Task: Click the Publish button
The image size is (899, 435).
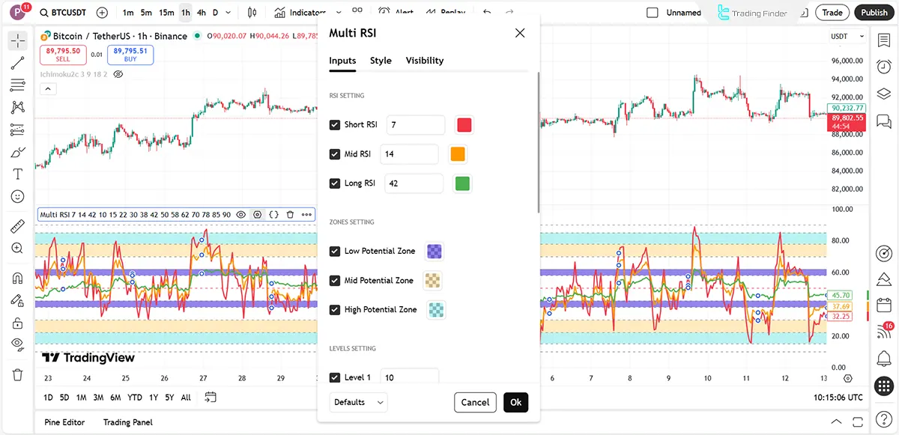Action: point(874,12)
